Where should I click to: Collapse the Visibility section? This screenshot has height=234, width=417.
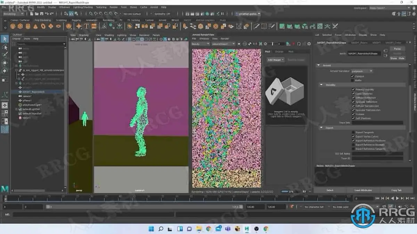tap(321, 85)
